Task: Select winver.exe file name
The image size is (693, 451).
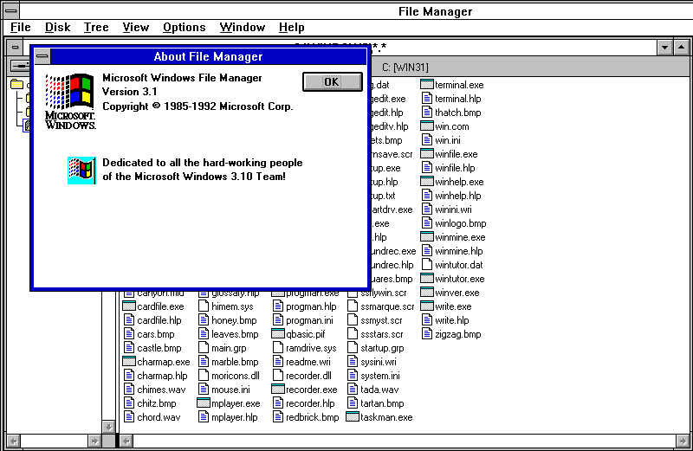Action: coord(457,293)
